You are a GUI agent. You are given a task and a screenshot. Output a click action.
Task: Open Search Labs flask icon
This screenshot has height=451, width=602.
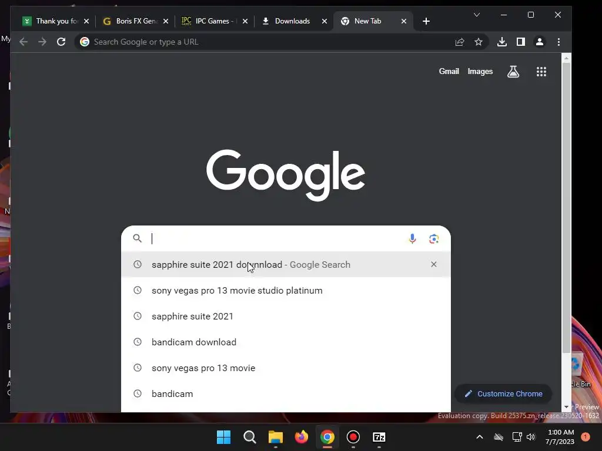[513, 71]
